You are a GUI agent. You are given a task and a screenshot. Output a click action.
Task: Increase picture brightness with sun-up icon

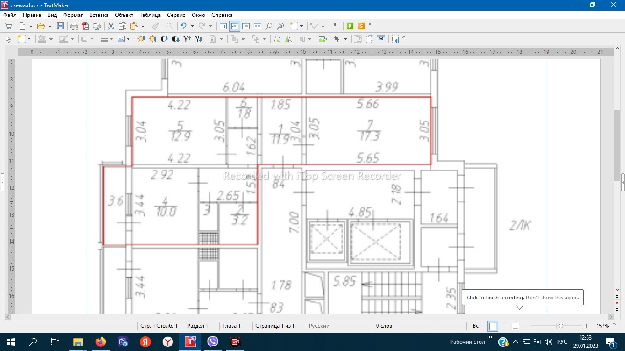click(x=141, y=39)
